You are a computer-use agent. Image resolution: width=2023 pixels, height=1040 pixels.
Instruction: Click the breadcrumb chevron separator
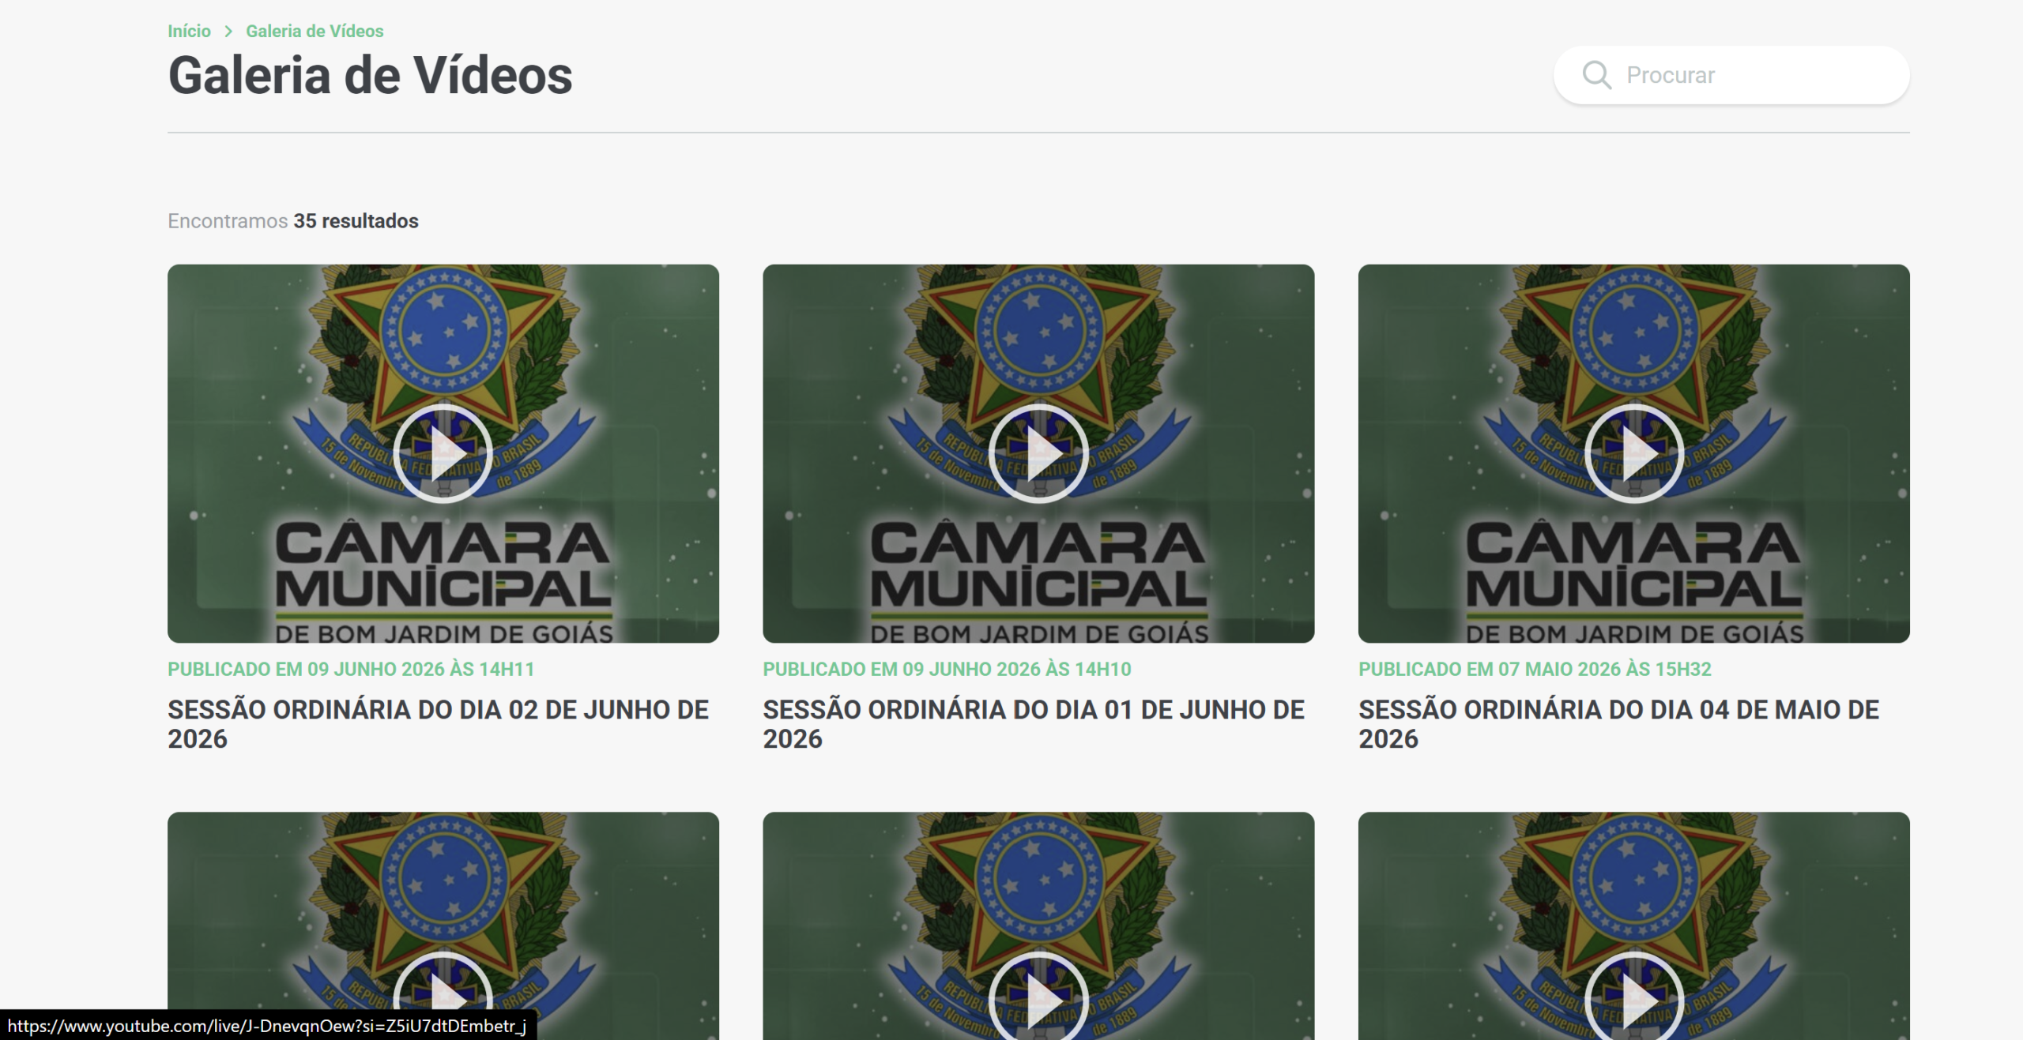228,32
